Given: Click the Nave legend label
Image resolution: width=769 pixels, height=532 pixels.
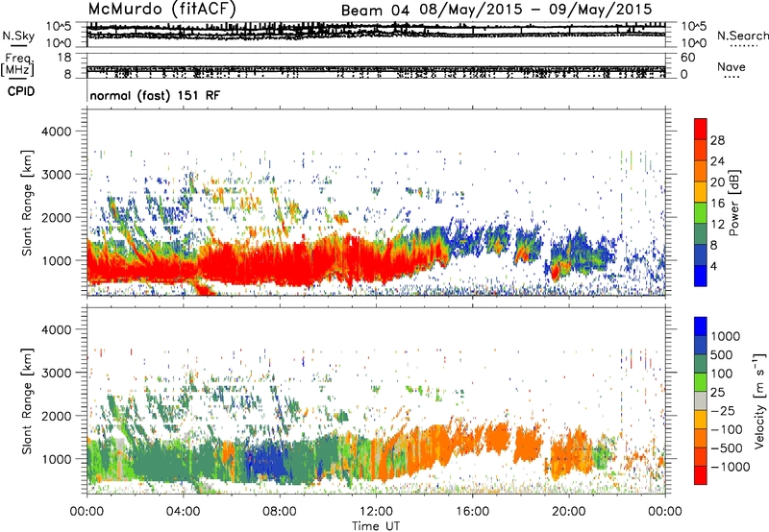Looking at the screenshot, I should coord(732,66).
